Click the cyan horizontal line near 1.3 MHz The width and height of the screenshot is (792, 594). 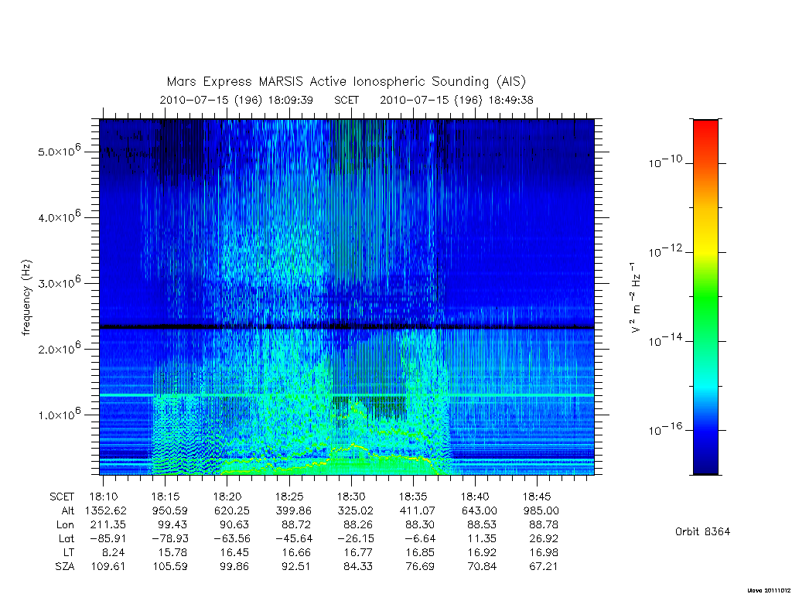tap(346, 394)
